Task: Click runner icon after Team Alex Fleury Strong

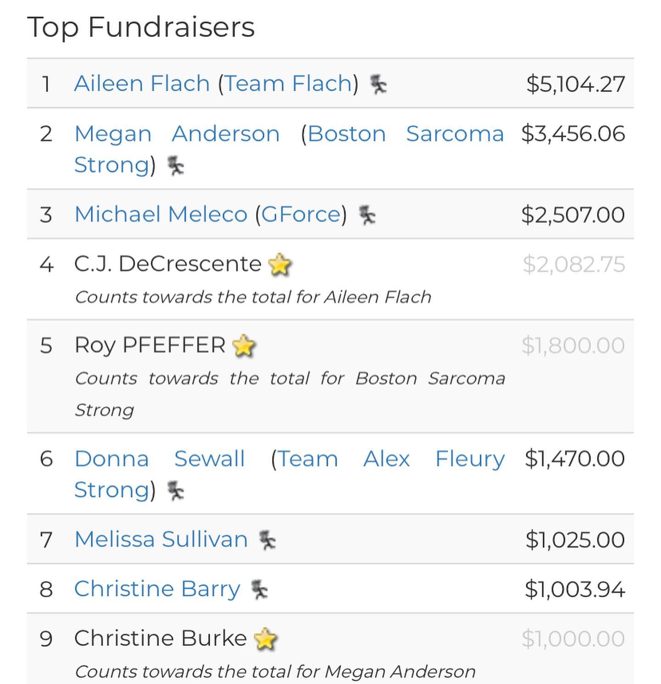Action: pos(175,491)
